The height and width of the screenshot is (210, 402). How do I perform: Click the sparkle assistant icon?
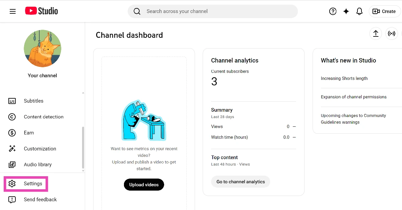(346, 11)
